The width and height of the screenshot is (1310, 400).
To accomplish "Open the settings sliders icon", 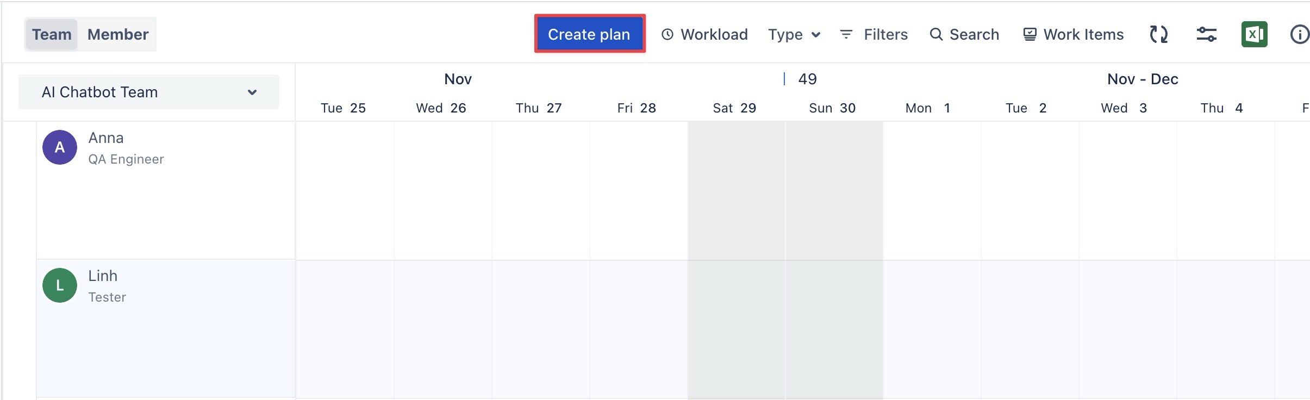I will pyautogui.click(x=1206, y=34).
